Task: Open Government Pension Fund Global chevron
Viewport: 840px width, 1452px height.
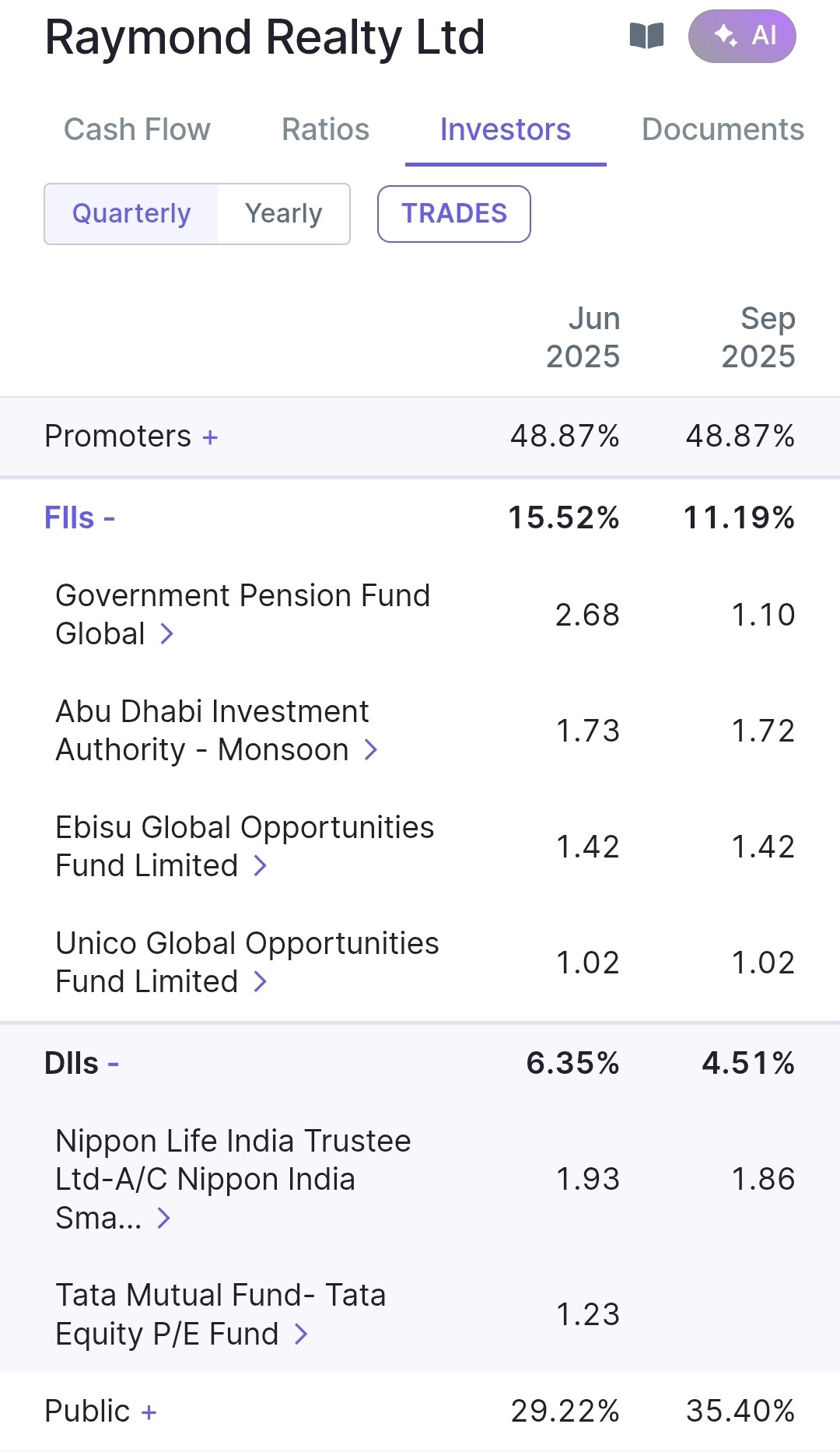Action: (166, 634)
